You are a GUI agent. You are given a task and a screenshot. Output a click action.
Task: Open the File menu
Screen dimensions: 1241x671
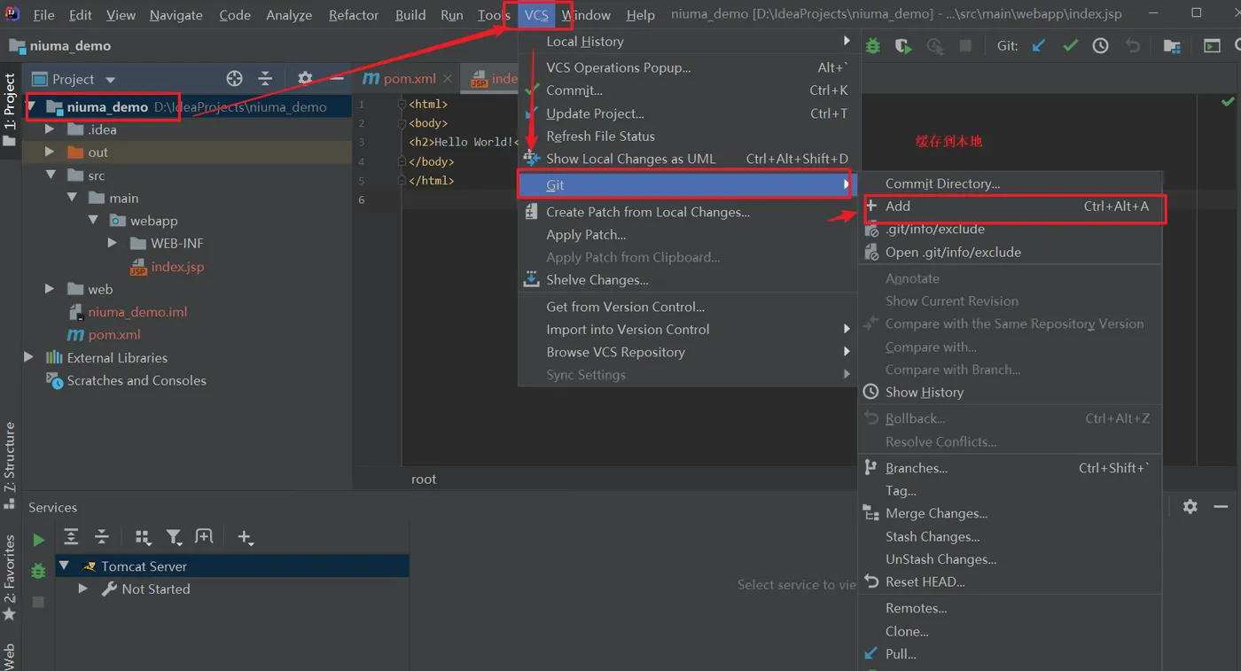point(43,15)
